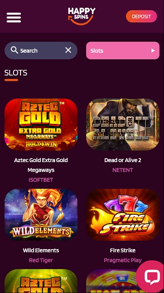Image resolution: width=164 pixels, height=293 pixels.
Task: Click the Happy Spins logo
Action: (82, 16)
